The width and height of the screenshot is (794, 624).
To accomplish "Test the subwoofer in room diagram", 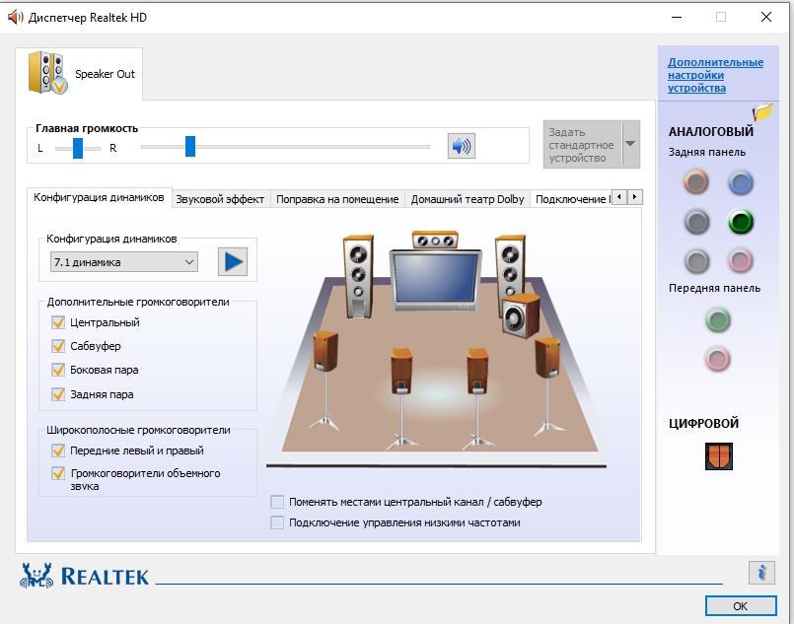I will (x=521, y=315).
